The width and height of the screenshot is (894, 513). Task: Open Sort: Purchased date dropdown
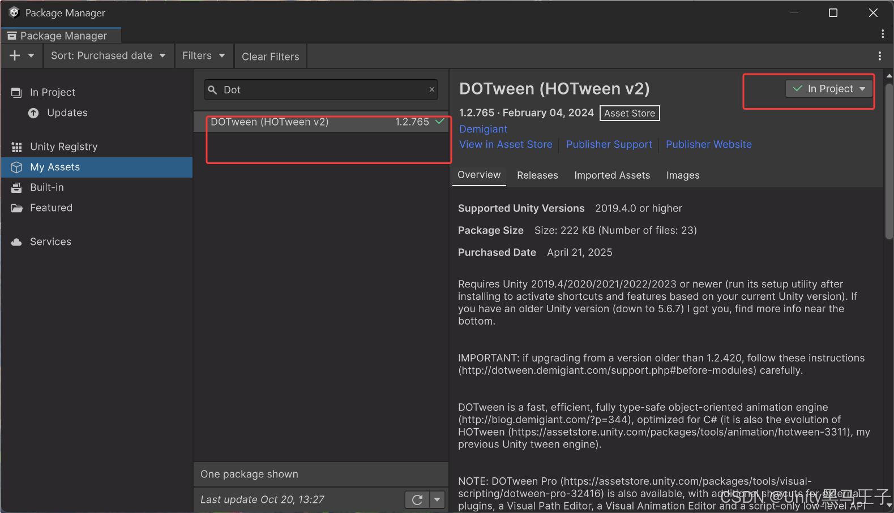click(108, 55)
